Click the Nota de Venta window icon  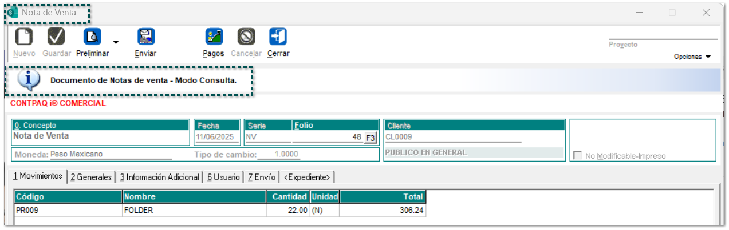(x=13, y=13)
